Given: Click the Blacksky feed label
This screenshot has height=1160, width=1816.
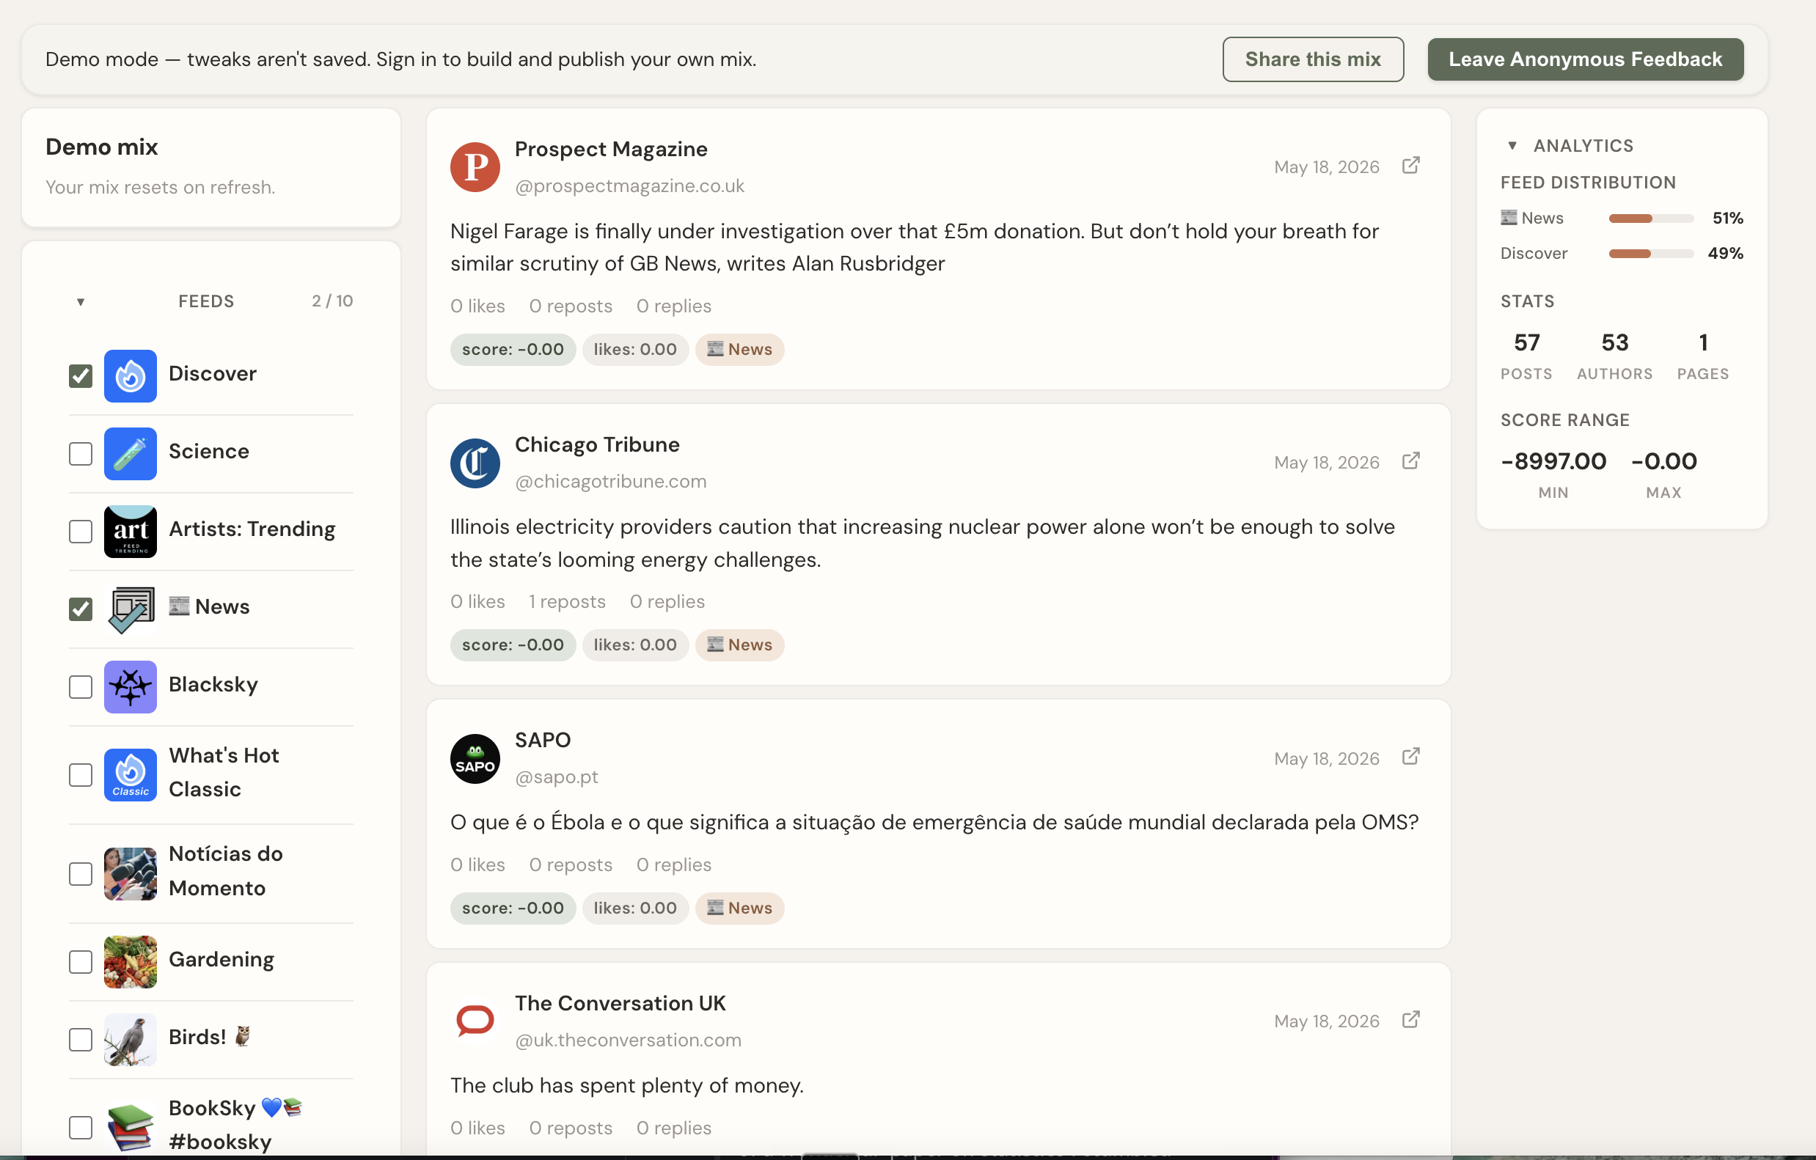Looking at the screenshot, I should [x=213, y=684].
